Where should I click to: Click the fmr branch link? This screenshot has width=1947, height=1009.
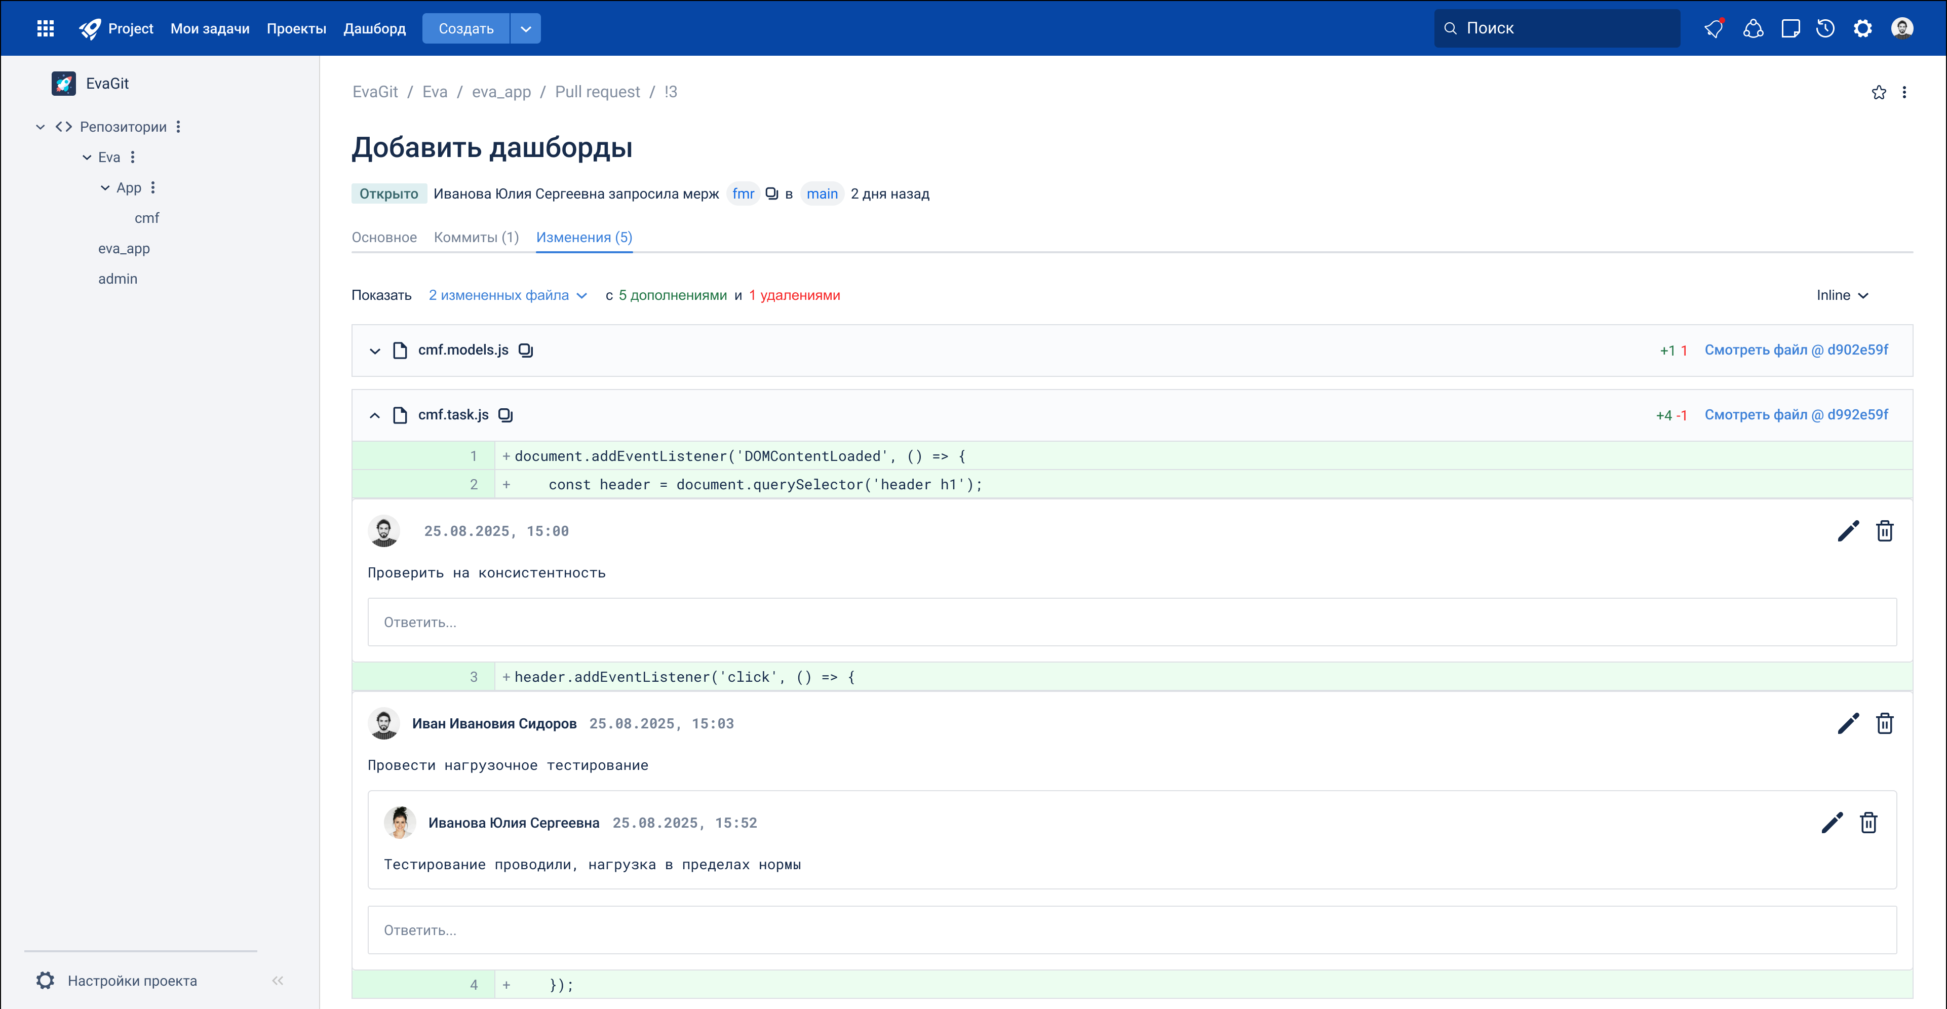point(743,193)
